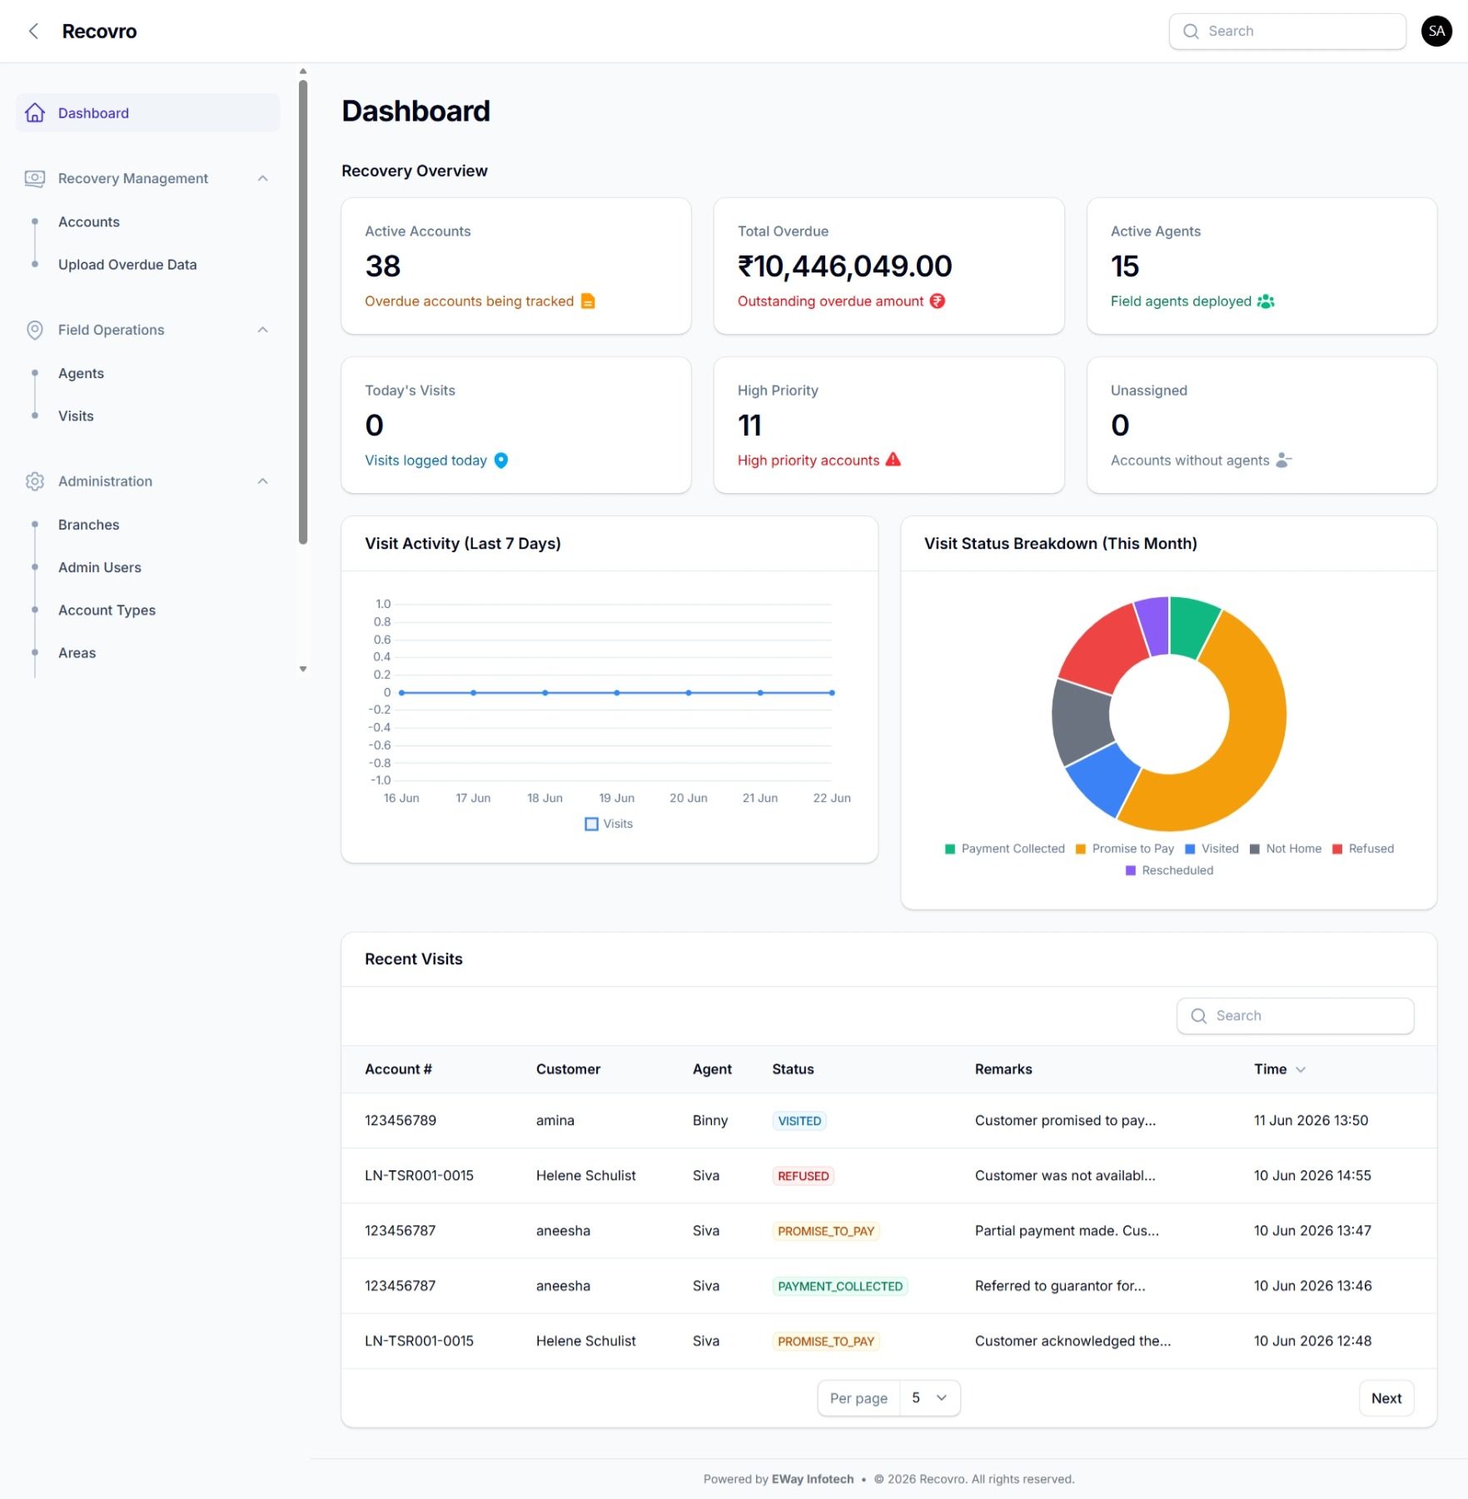Click the people icon on Active Agents card
1468x1499 pixels.
point(1266,301)
